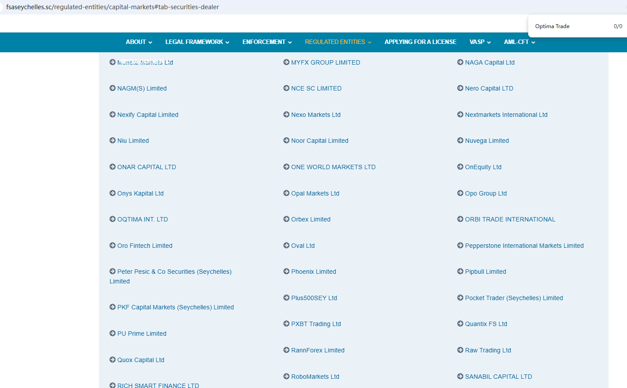Click the arrow icon beside Oro Fintech Limited
The height and width of the screenshot is (388, 627).
tap(112, 246)
